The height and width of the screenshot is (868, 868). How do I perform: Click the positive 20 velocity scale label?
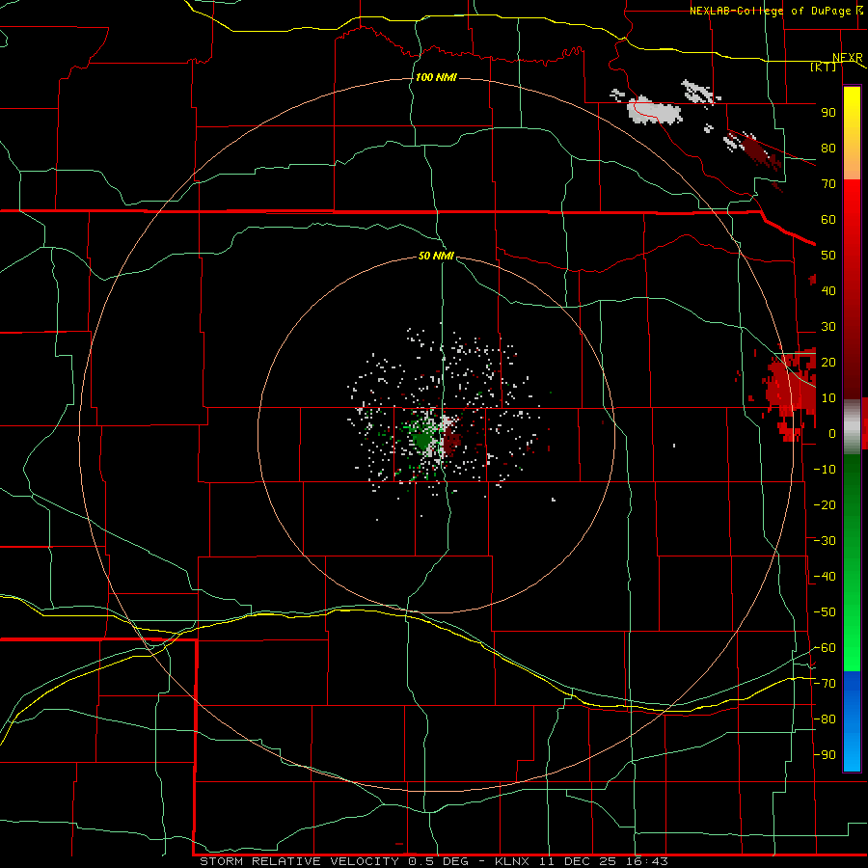pos(828,362)
